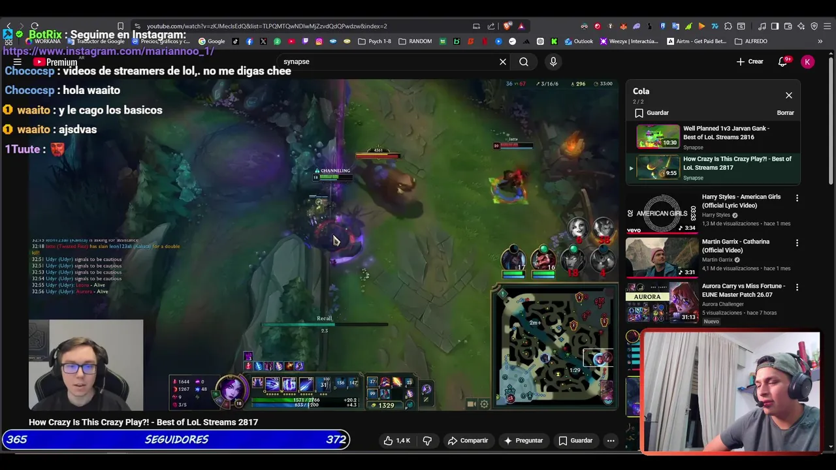Open the site settings icon in address bar

point(137,26)
